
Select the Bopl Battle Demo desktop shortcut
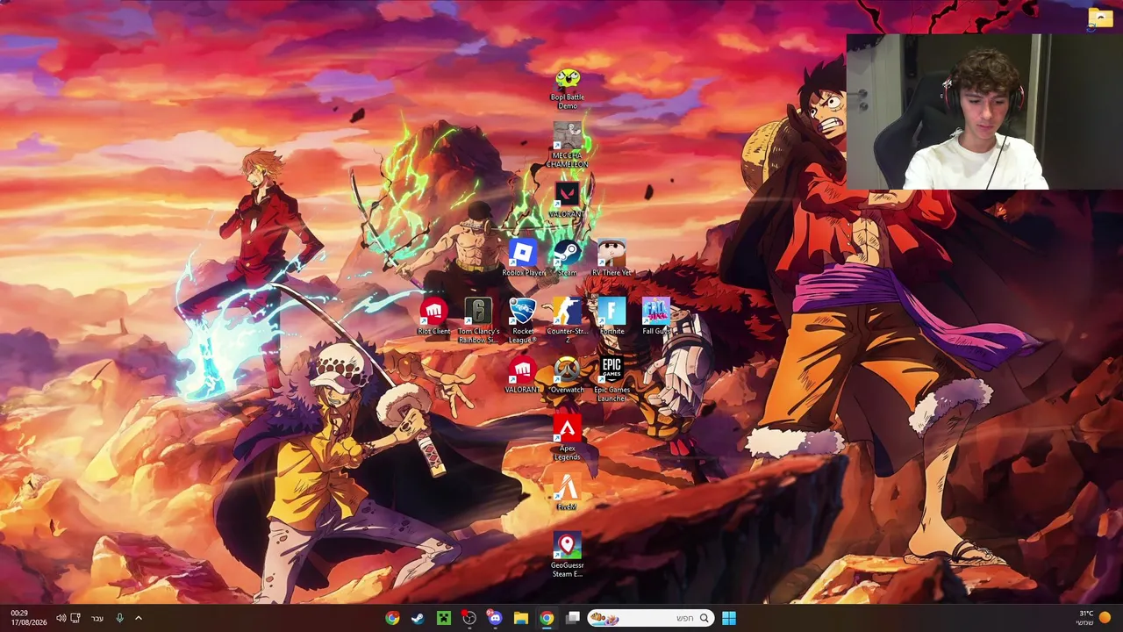(567, 89)
